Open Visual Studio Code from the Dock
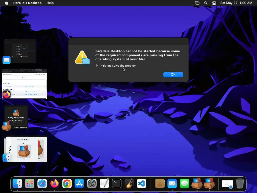 tap(142, 183)
